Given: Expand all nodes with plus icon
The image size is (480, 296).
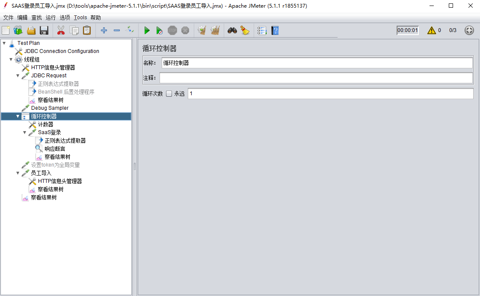Looking at the screenshot, I should 104,30.
